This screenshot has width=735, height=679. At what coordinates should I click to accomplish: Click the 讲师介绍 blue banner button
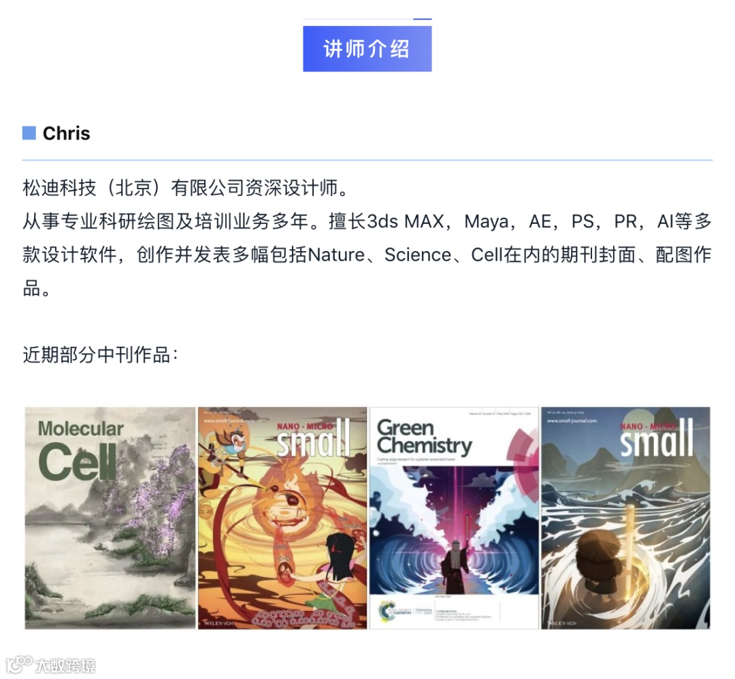[367, 49]
